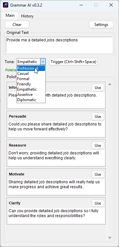The image size is (119, 247).
Task: Use the Persuade suggestion
Action: pos(98,117)
